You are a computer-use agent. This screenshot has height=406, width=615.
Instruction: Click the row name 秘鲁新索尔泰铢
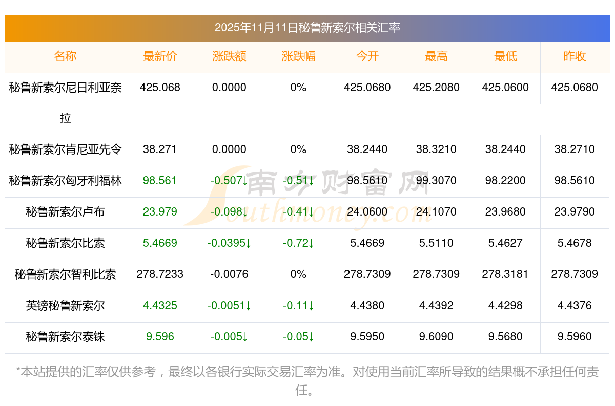pos(66,337)
